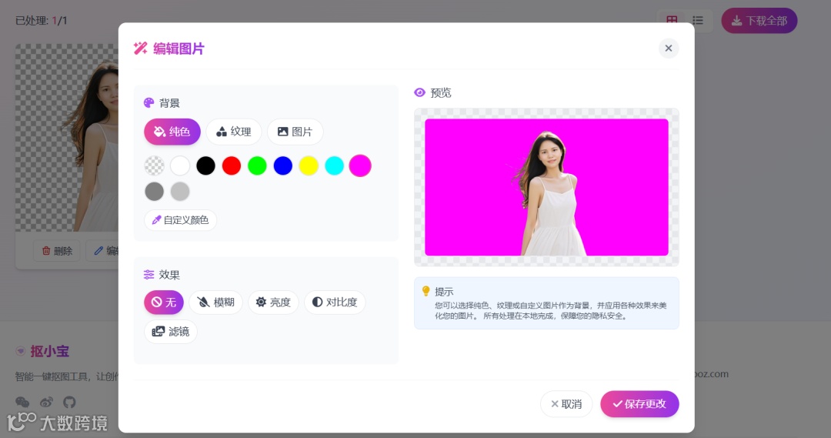Click the preview image with magenta background
831x438 pixels.
click(546, 187)
